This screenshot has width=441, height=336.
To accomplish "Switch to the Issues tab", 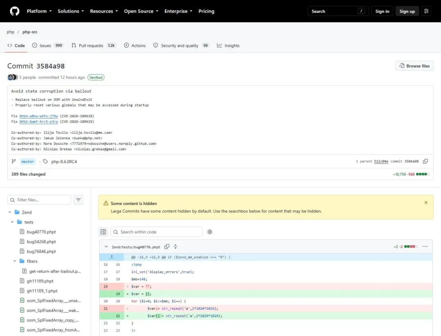I will pos(47,46).
